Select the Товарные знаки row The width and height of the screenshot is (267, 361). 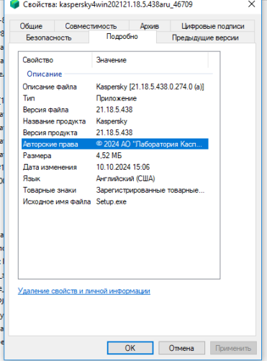[x=115, y=190]
